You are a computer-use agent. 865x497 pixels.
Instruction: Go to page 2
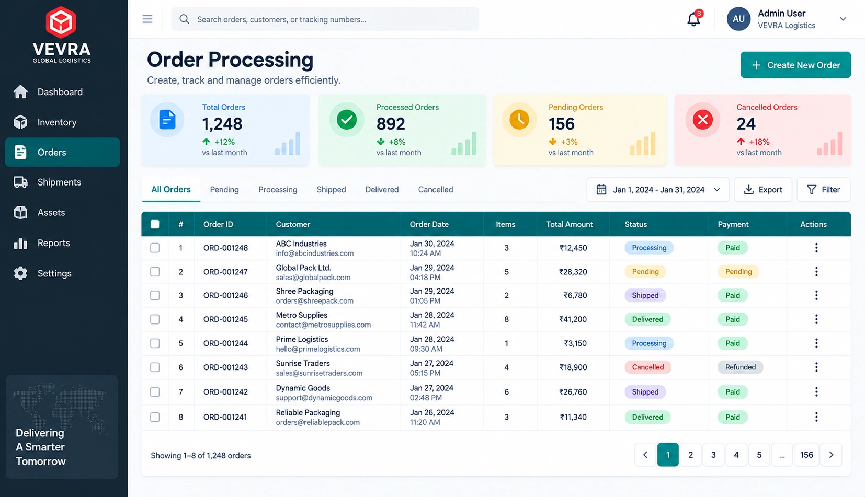(x=690, y=455)
